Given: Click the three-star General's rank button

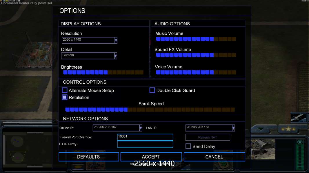Looking at the screenshot, I should tap(288, 129).
